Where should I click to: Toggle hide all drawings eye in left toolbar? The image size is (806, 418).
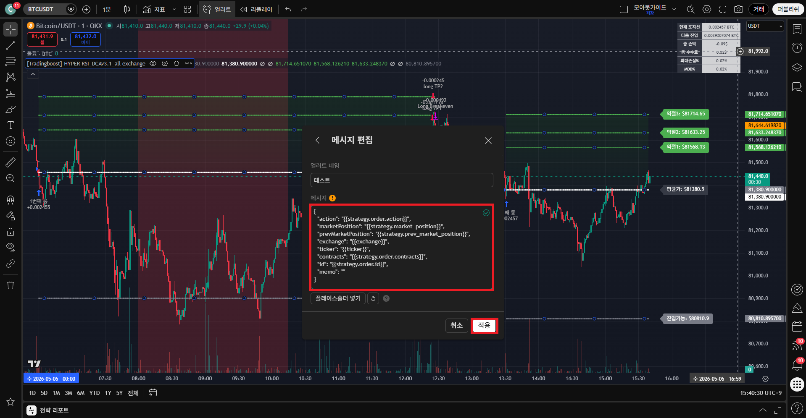click(x=11, y=248)
